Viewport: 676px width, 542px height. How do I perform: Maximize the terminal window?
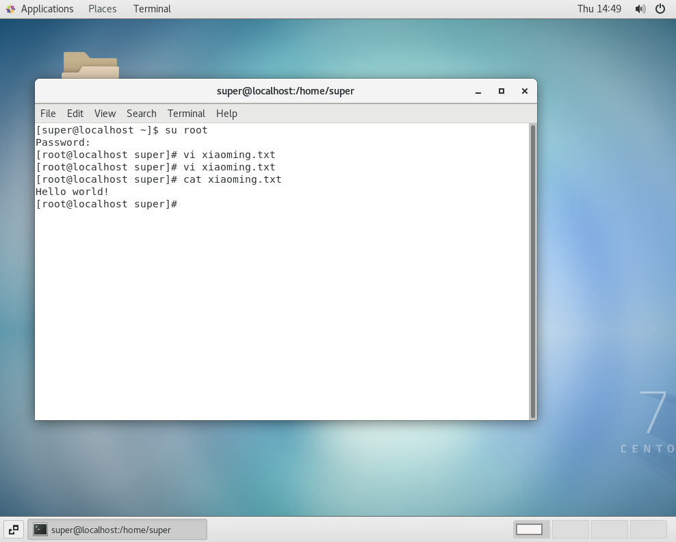[502, 91]
